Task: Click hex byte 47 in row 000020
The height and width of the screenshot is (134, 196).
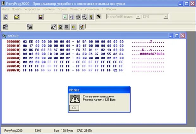Action: tap(56, 50)
